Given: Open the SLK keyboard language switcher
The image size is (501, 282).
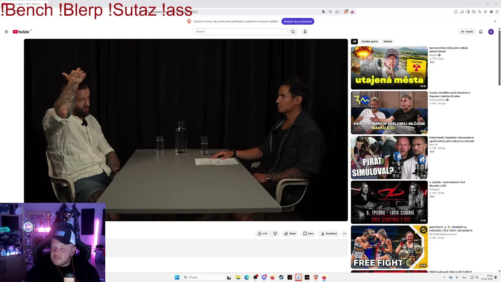Looking at the screenshot, I should (464, 277).
